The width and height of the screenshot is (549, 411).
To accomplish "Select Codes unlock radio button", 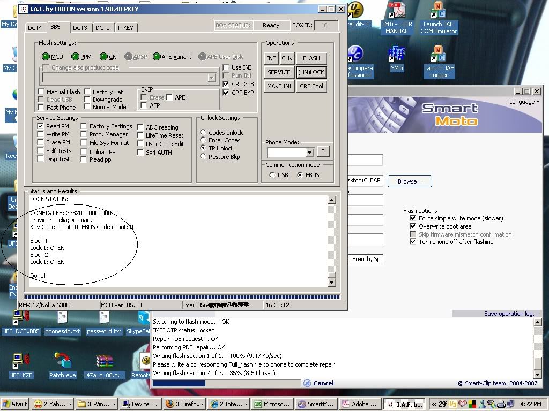I will (x=203, y=133).
